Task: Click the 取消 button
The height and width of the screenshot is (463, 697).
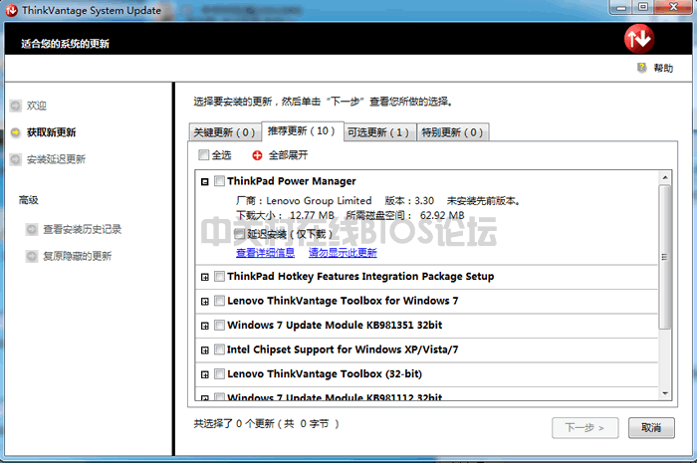Action: (651, 428)
